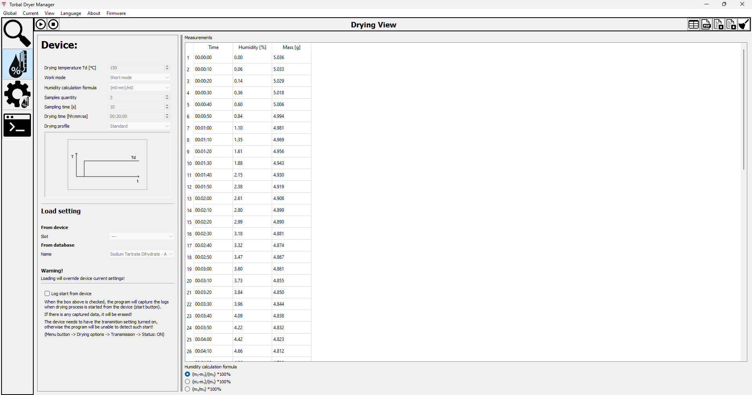Adjust the Drying temperature Td stepper arrows
This screenshot has height=395, width=752.
click(x=167, y=68)
